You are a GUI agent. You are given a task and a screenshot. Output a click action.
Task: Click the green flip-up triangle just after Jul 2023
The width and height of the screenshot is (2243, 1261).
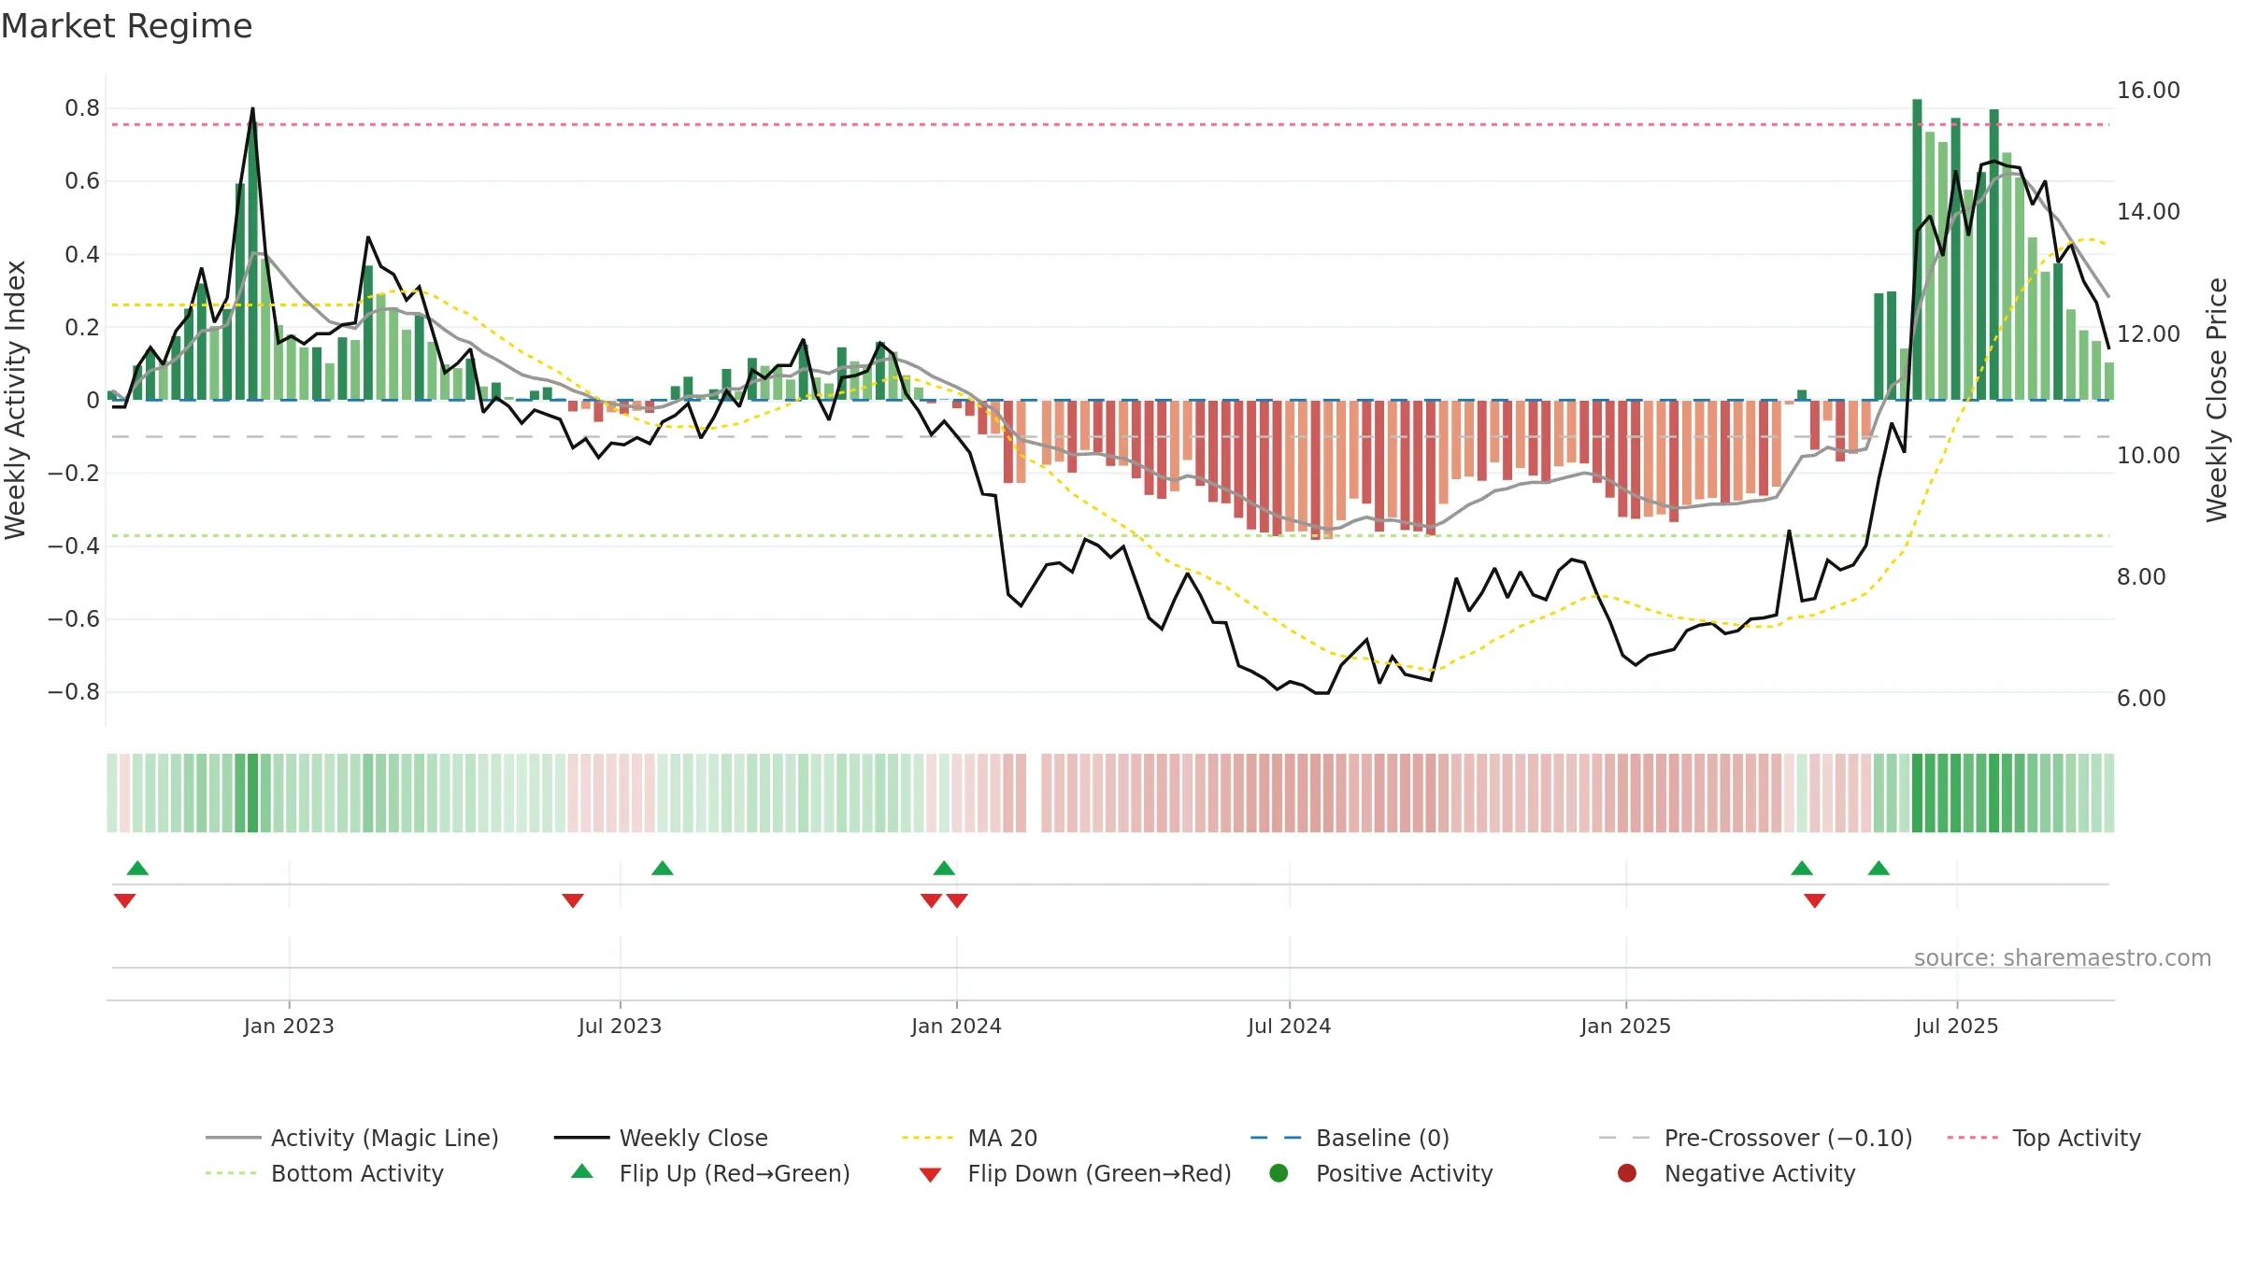point(663,869)
